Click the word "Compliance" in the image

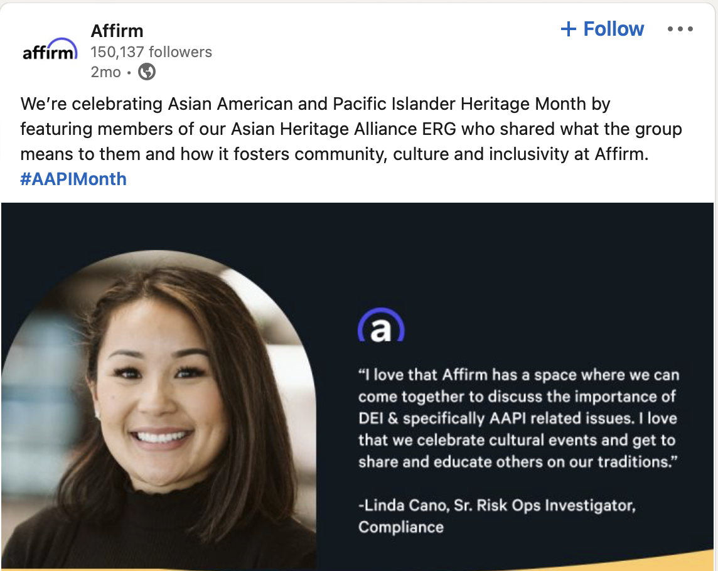pyautogui.click(x=401, y=527)
